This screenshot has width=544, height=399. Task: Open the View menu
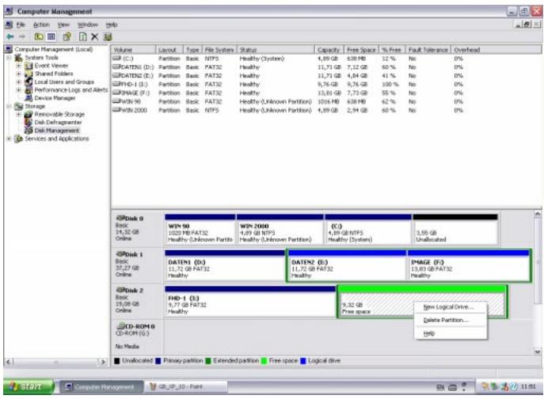(63, 25)
